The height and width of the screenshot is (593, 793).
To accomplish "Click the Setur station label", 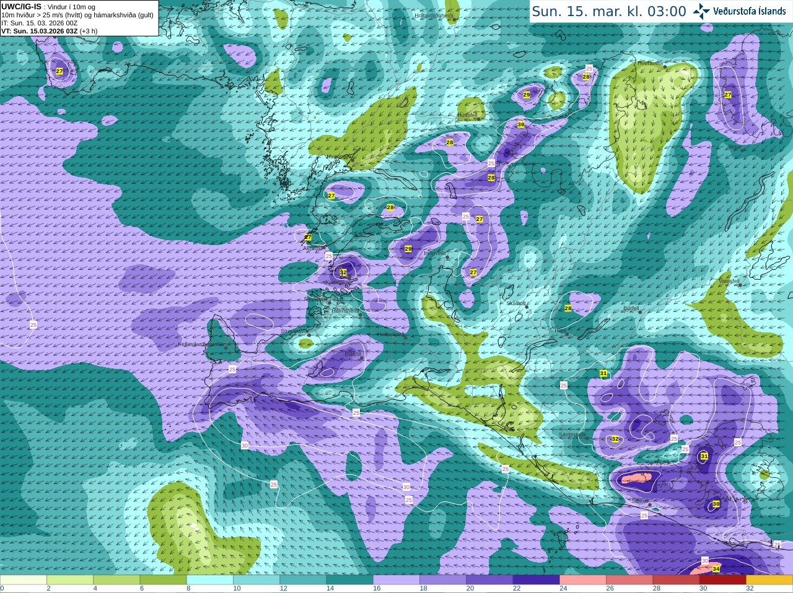I will pyautogui.click(x=734, y=147).
